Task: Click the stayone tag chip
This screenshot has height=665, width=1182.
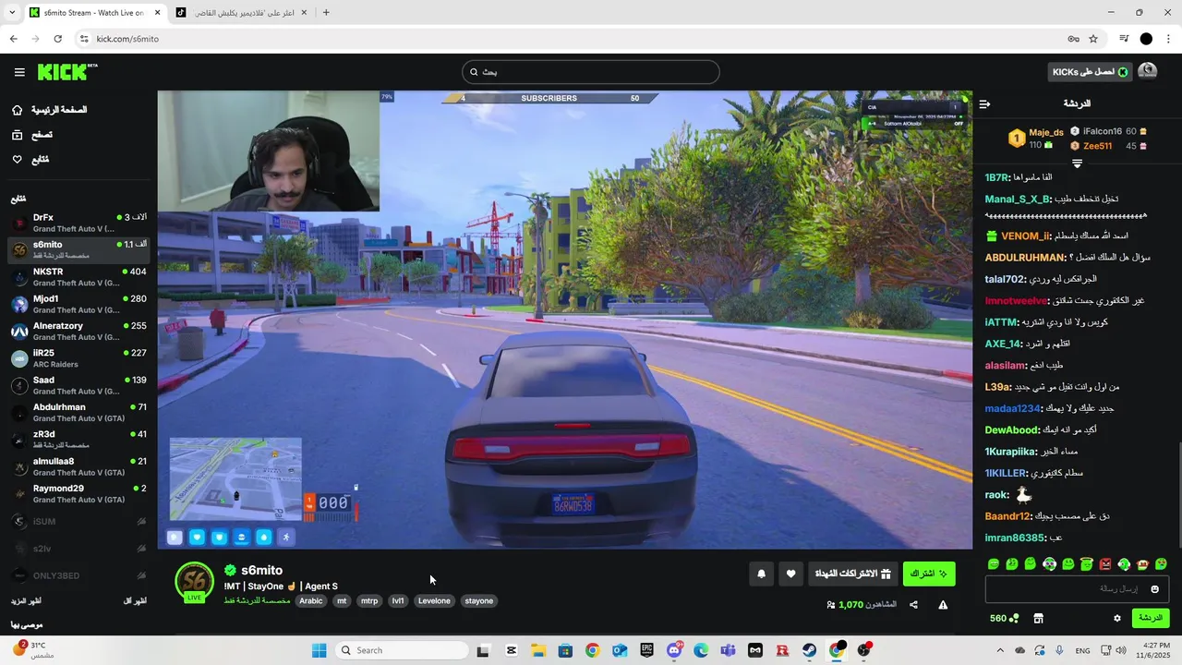Action: [478, 601]
